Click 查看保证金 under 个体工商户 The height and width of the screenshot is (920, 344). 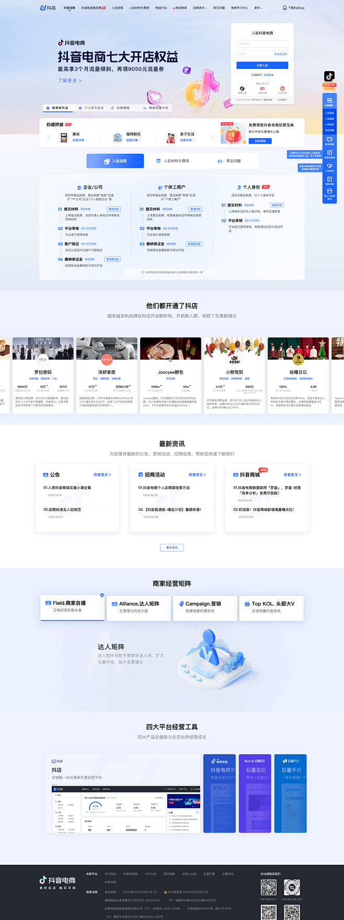193,244
